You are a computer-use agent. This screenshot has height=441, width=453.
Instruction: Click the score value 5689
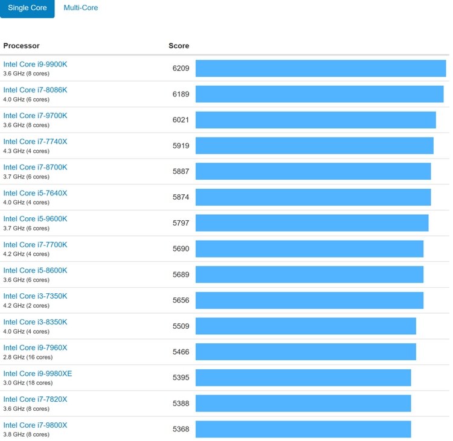tap(181, 274)
